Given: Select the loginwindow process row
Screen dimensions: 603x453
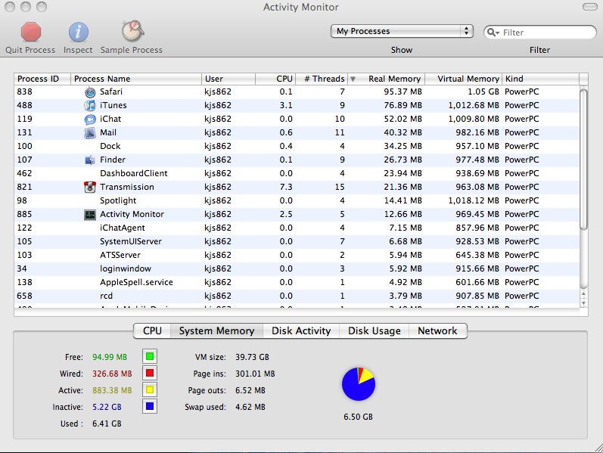Looking at the screenshot, I should (297, 268).
